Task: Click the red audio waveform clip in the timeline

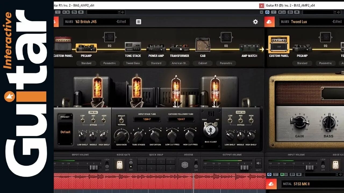Action: pyautogui.click(x=160, y=181)
